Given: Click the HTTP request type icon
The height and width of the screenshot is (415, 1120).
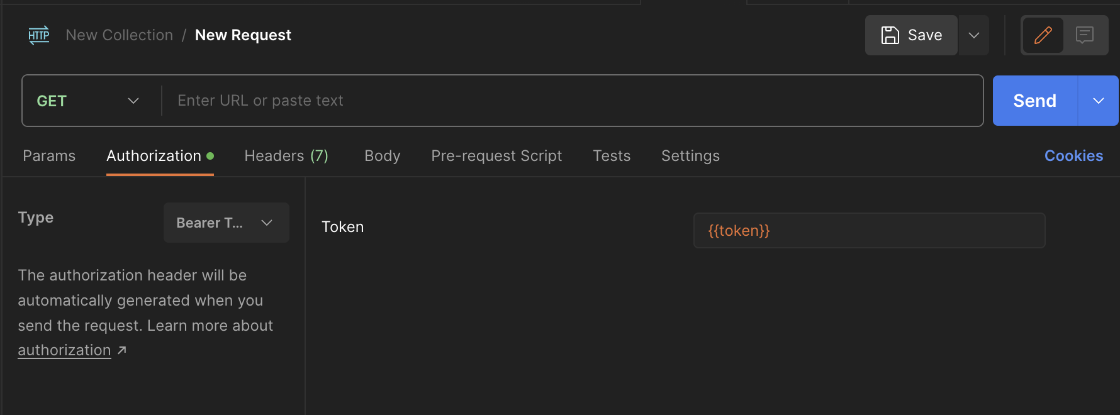Looking at the screenshot, I should tap(38, 35).
